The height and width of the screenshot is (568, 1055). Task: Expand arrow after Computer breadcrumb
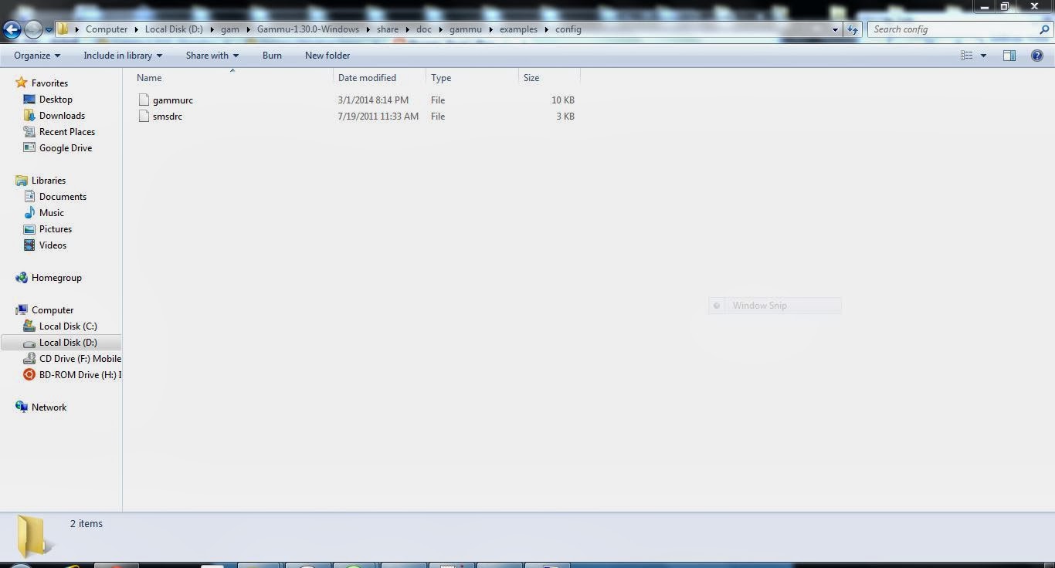137,29
